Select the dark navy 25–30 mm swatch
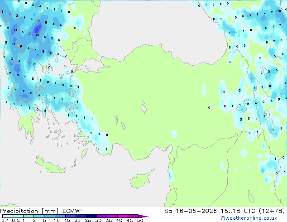Viewport: 287px width, 222px height. 91,216
